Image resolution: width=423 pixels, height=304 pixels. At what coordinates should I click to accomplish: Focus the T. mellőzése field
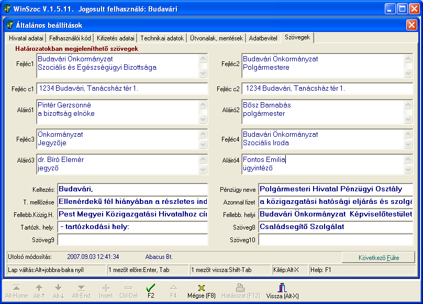click(132, 202)
